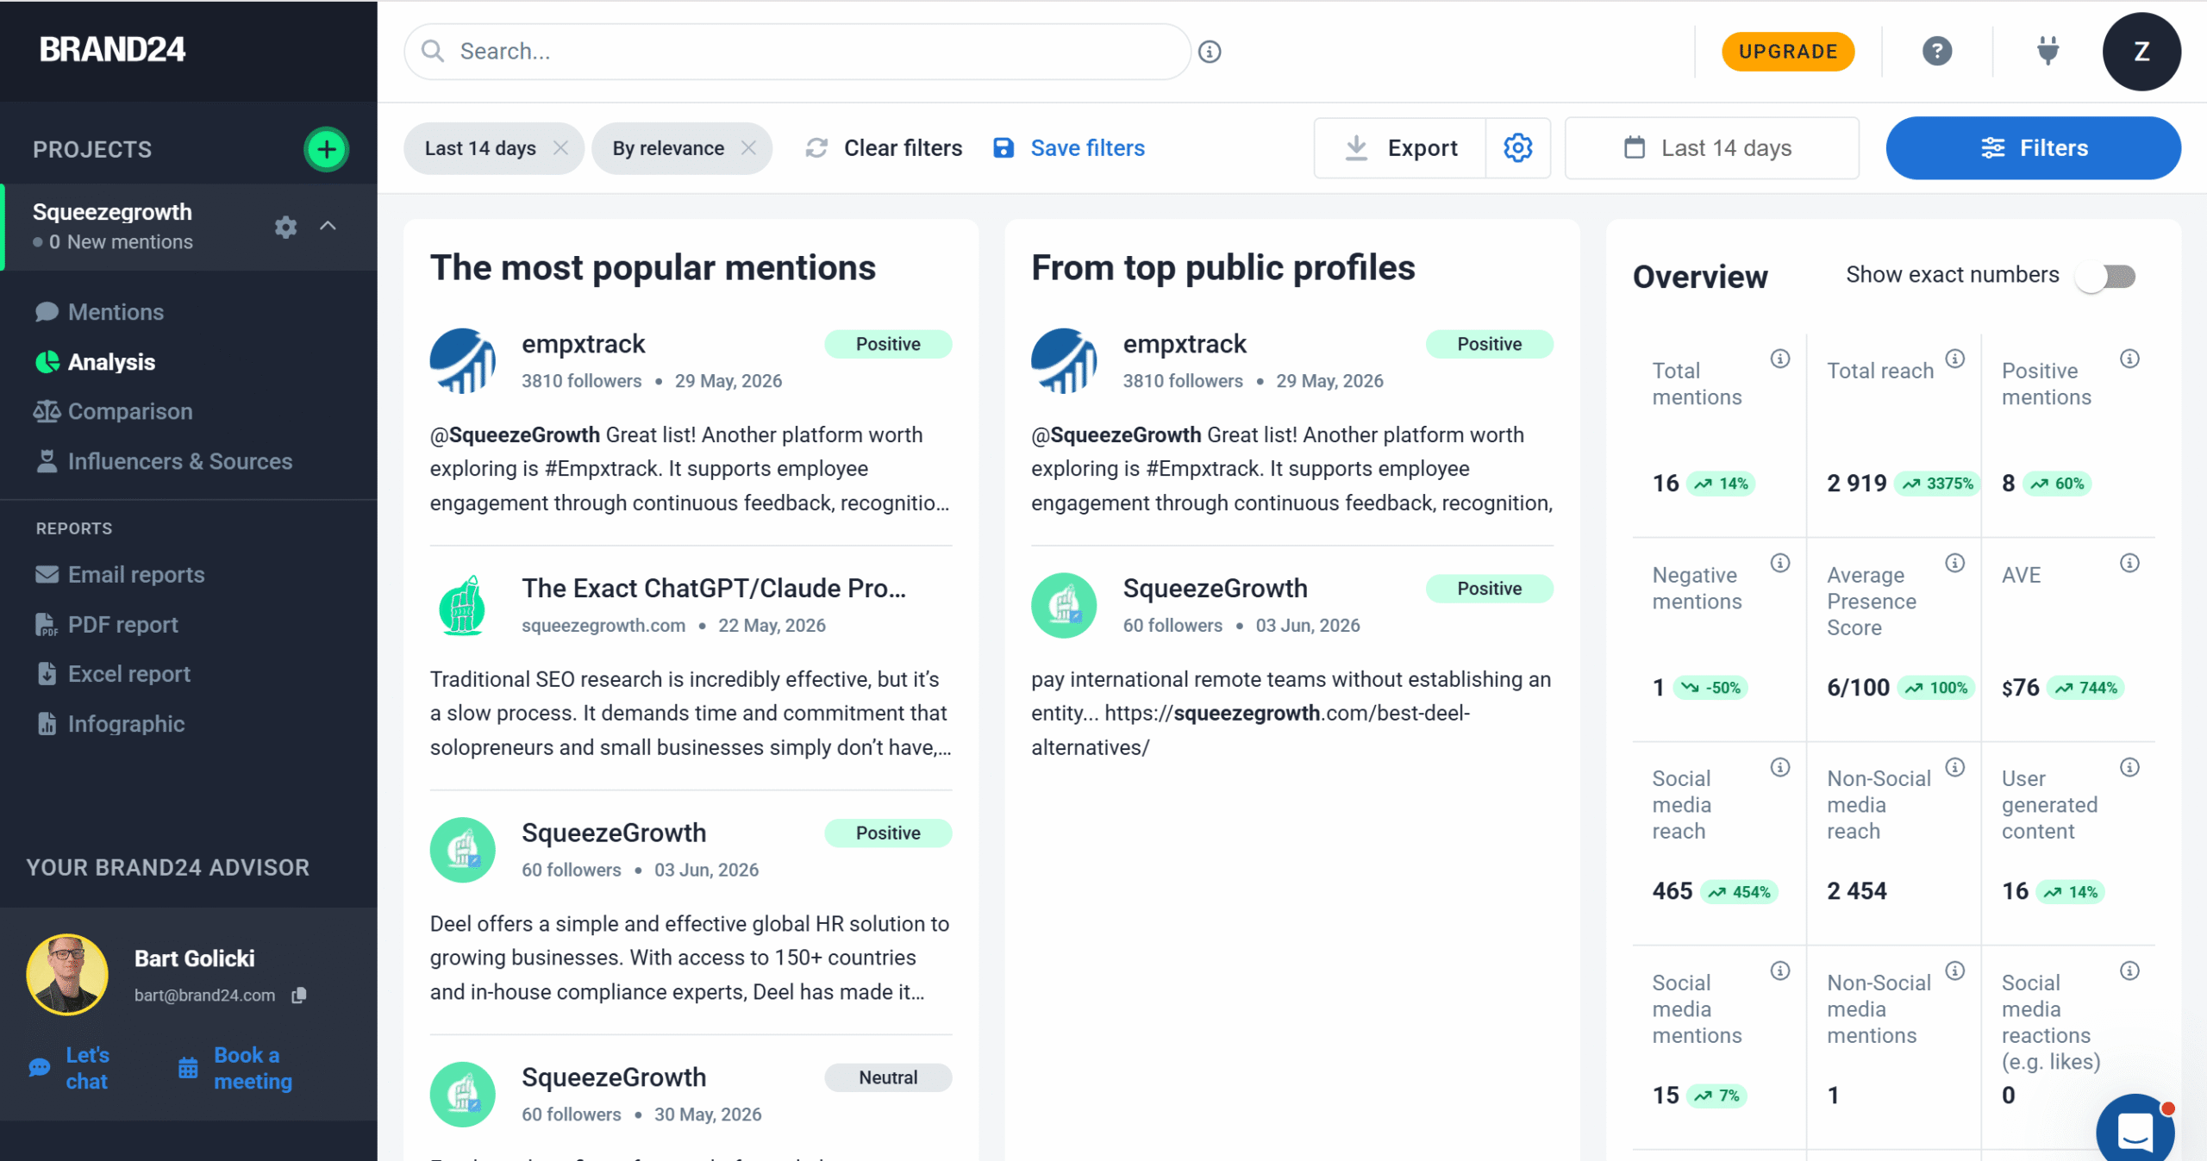This screenshot has height=1161, width=2207.
Task: Toggle Show exact numbers switch
Action: point(2106,277)
